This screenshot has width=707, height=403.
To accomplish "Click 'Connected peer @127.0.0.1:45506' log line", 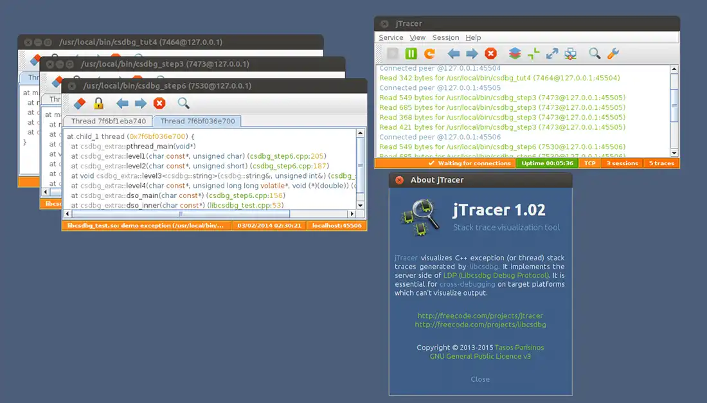I will pyautogui.click(x=440, y=137).
